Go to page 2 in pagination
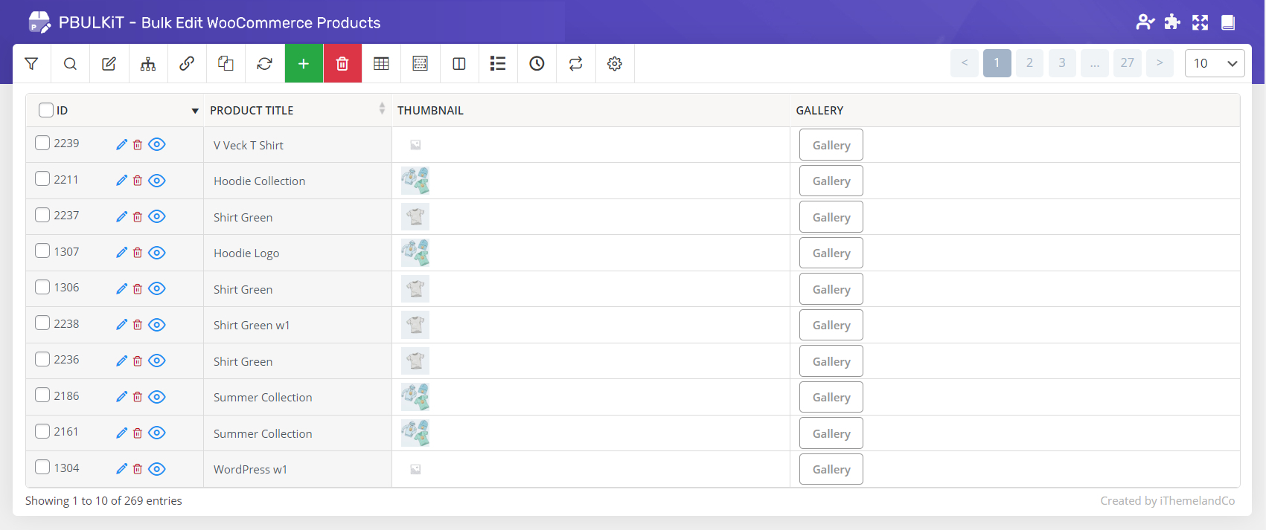 coord(1029,63)
